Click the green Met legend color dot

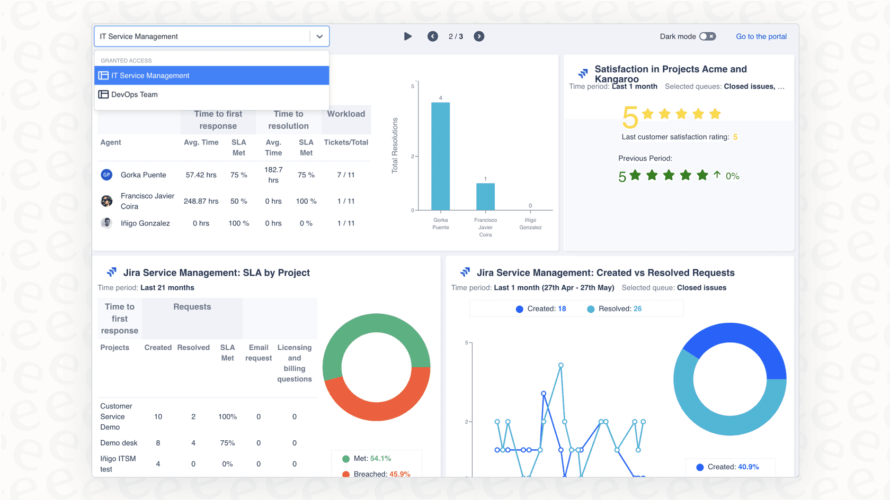point(346,459)
